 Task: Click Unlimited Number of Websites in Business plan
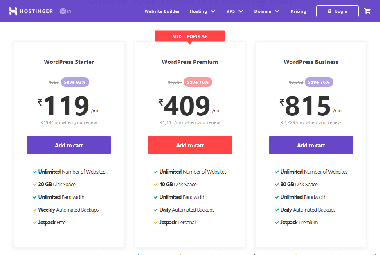[x=314, y=172]
